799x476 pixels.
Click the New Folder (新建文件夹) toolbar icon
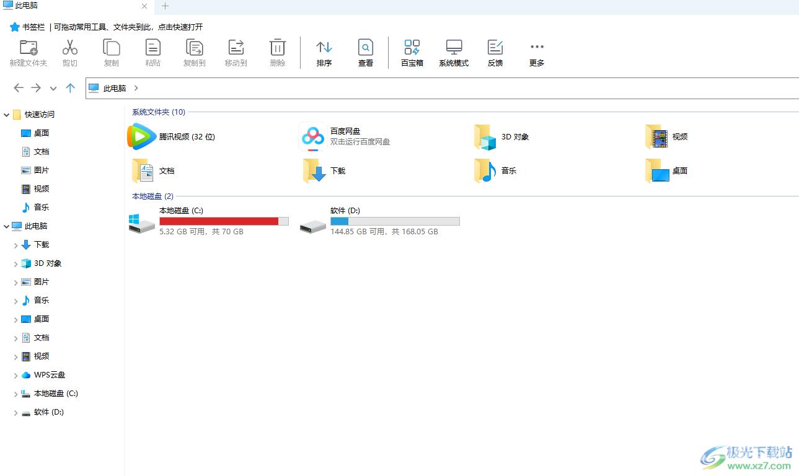pyautogui.click(x=29, y=48)
